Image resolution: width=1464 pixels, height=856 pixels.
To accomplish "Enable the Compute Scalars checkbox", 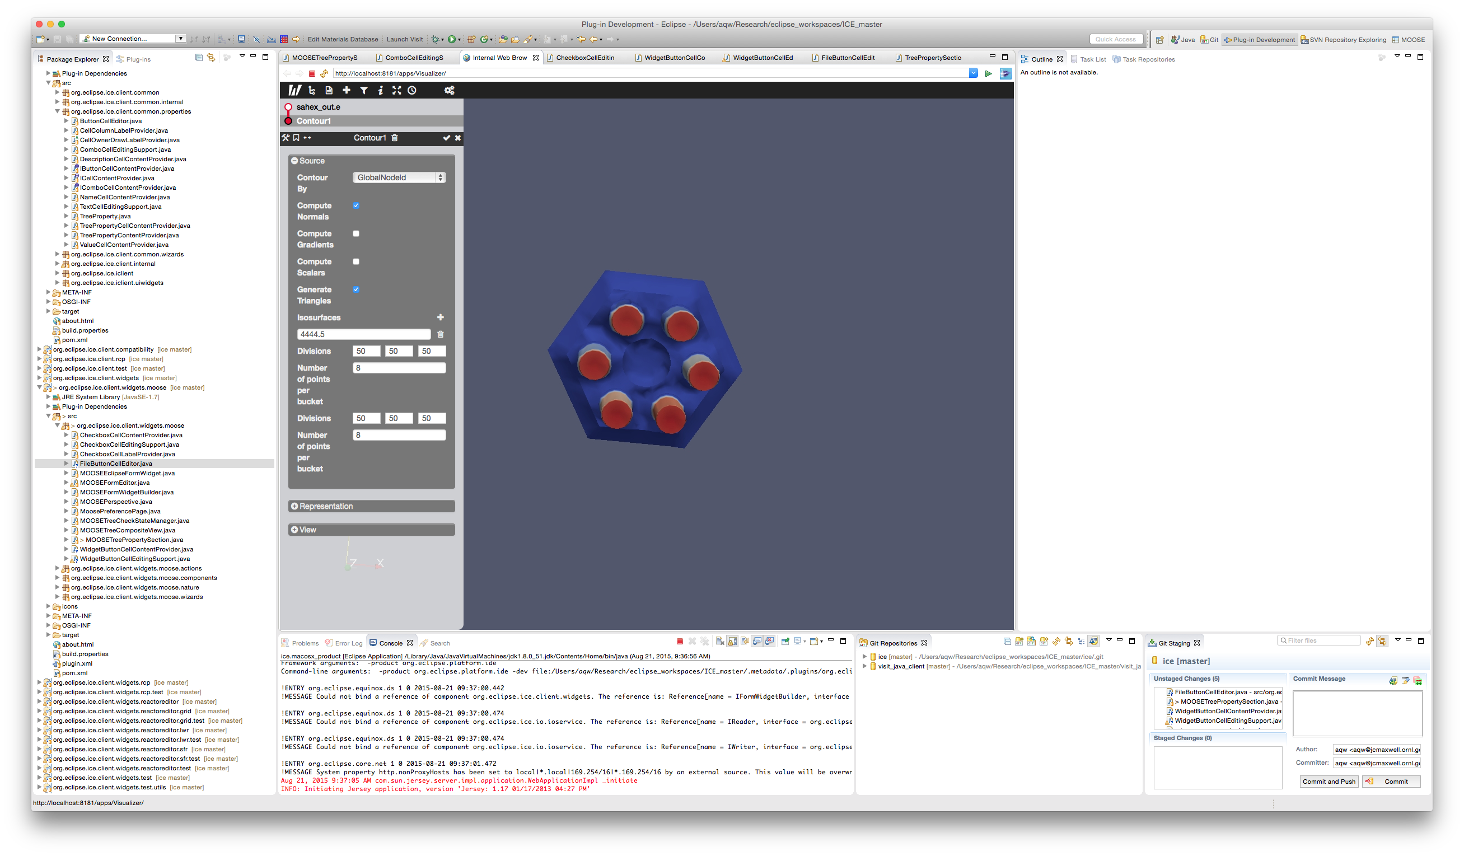I will click(356, 261).
